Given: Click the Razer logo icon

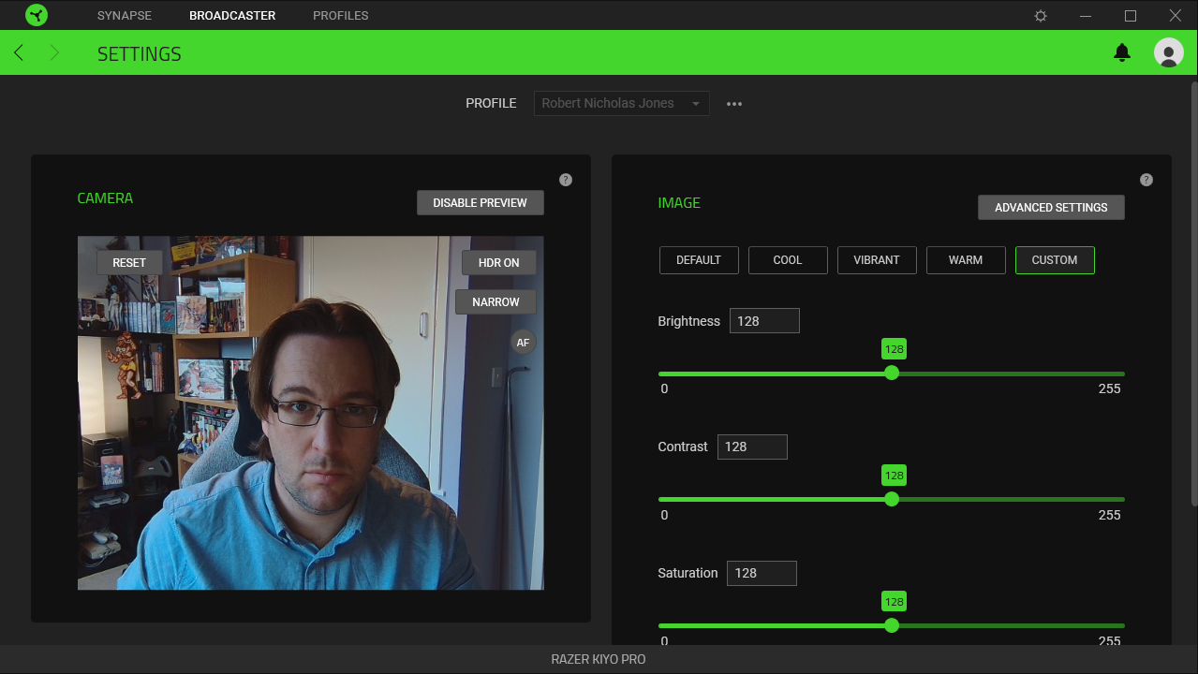Looking at the screenshot, I should coord(37,15).
